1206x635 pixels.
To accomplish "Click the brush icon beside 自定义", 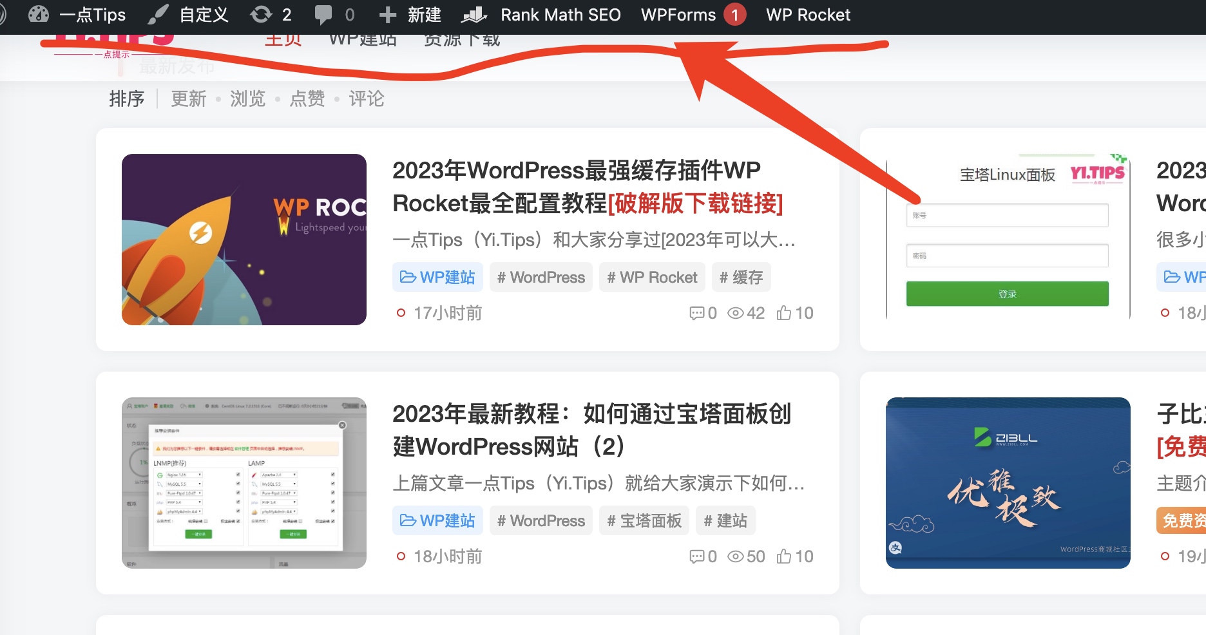I will tap(158, 14).
